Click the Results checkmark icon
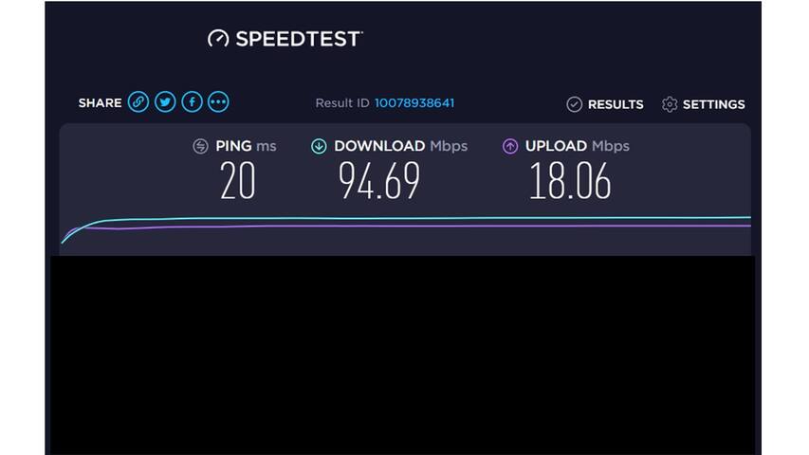The width and height of the screenshot is (809, 455). [x=574, y=104]
